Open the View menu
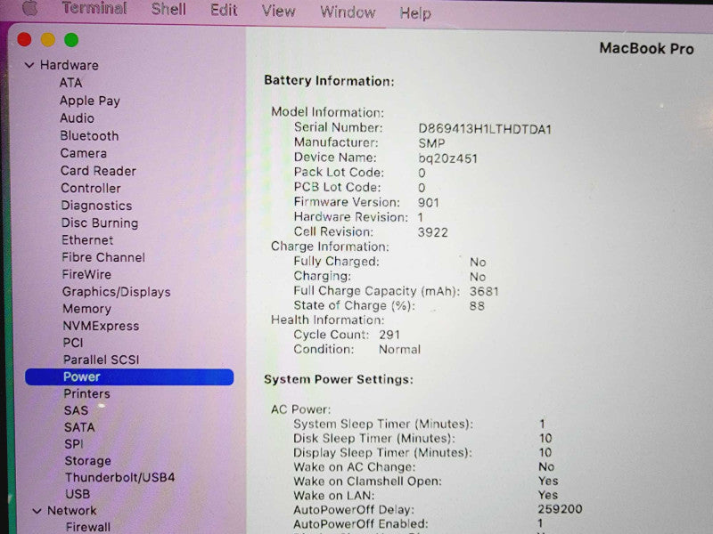The width and height of the screenshot is (713, 534). coord(278,11)
